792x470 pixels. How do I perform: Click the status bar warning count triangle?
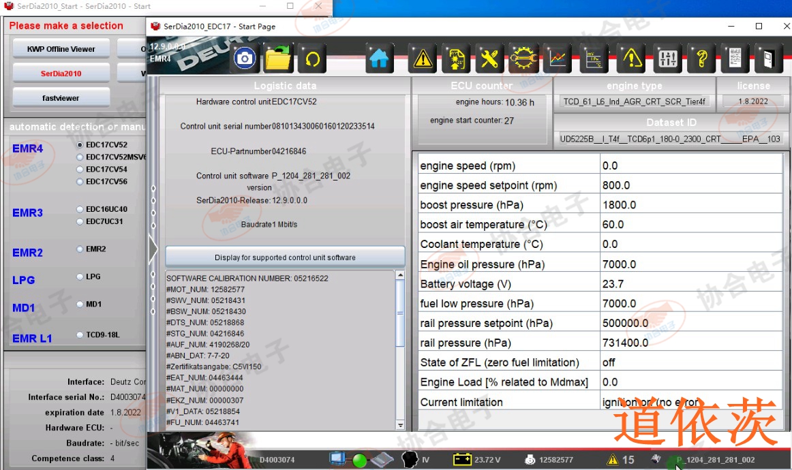pos(612,459)
